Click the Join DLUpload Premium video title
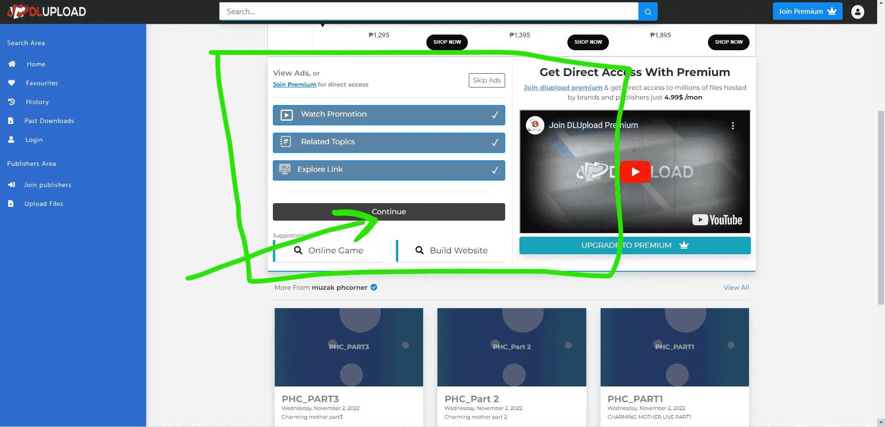Image resolution: width=885 pixels, height=427 pixels. coord(593,125)
